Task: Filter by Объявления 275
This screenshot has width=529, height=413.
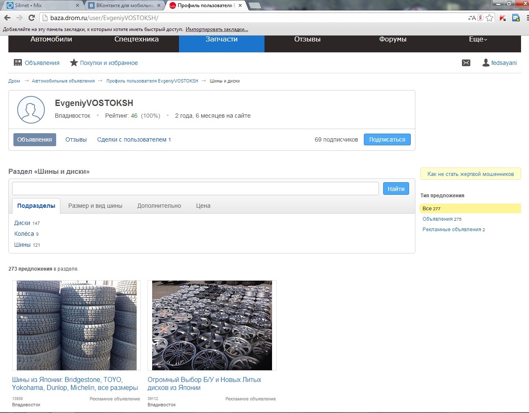Action: coord(442,219)
